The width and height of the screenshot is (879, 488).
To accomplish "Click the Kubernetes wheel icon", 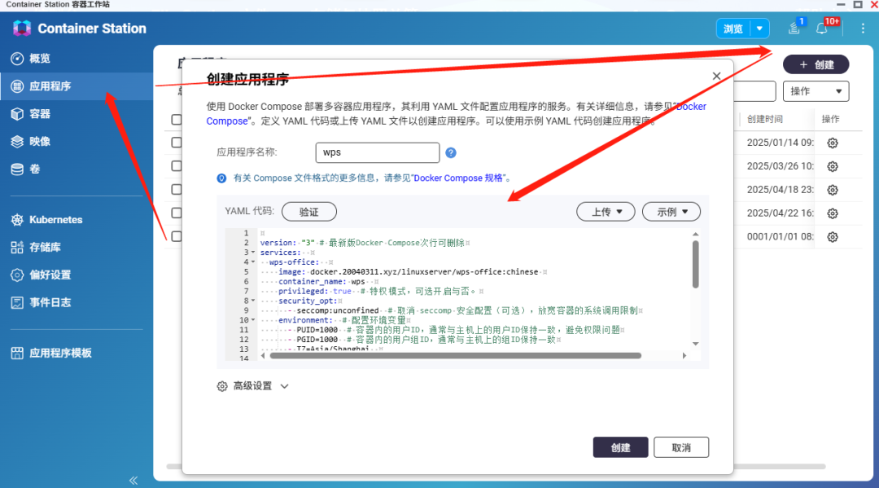I will tap(17, 220).
